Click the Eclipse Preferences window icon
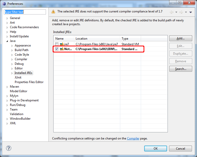 [x=4, y=4]
